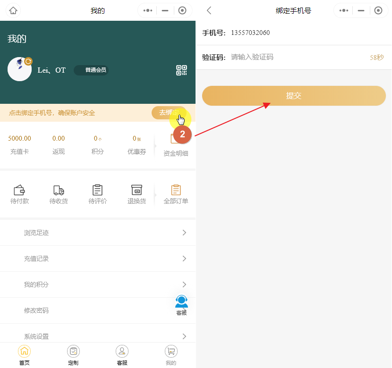
Task: Open the QR code icon
Action: (x=181, y=70)
